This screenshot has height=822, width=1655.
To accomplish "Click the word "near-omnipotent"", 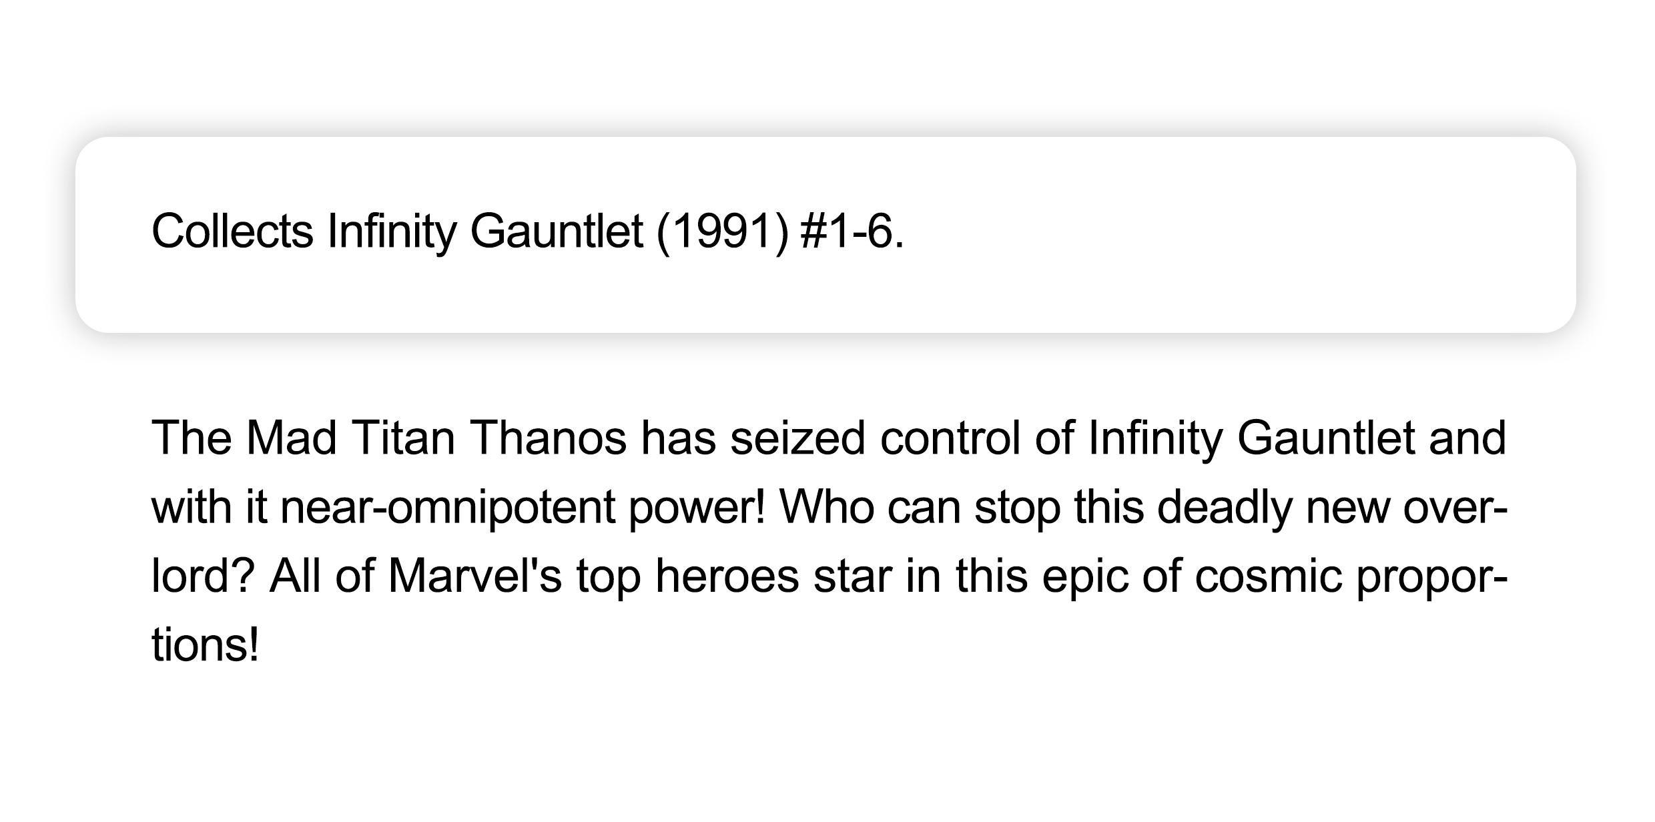I will [x=447, y=508].
